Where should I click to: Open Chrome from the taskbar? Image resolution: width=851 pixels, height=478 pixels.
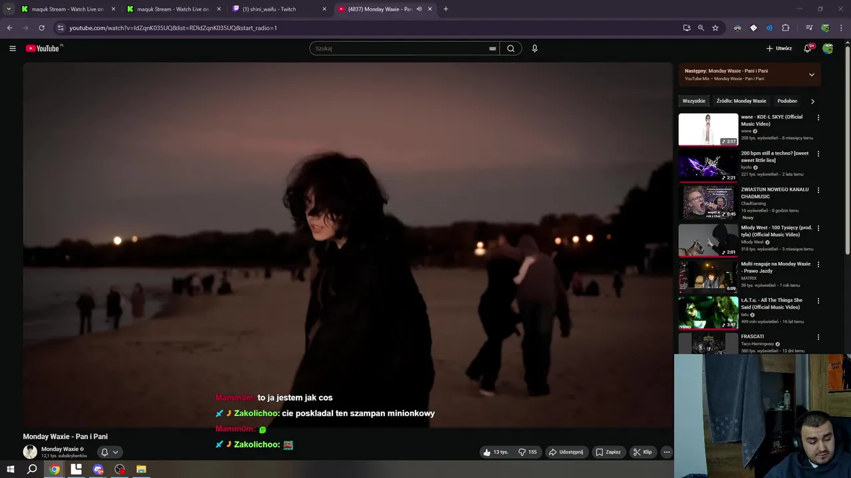55,469
